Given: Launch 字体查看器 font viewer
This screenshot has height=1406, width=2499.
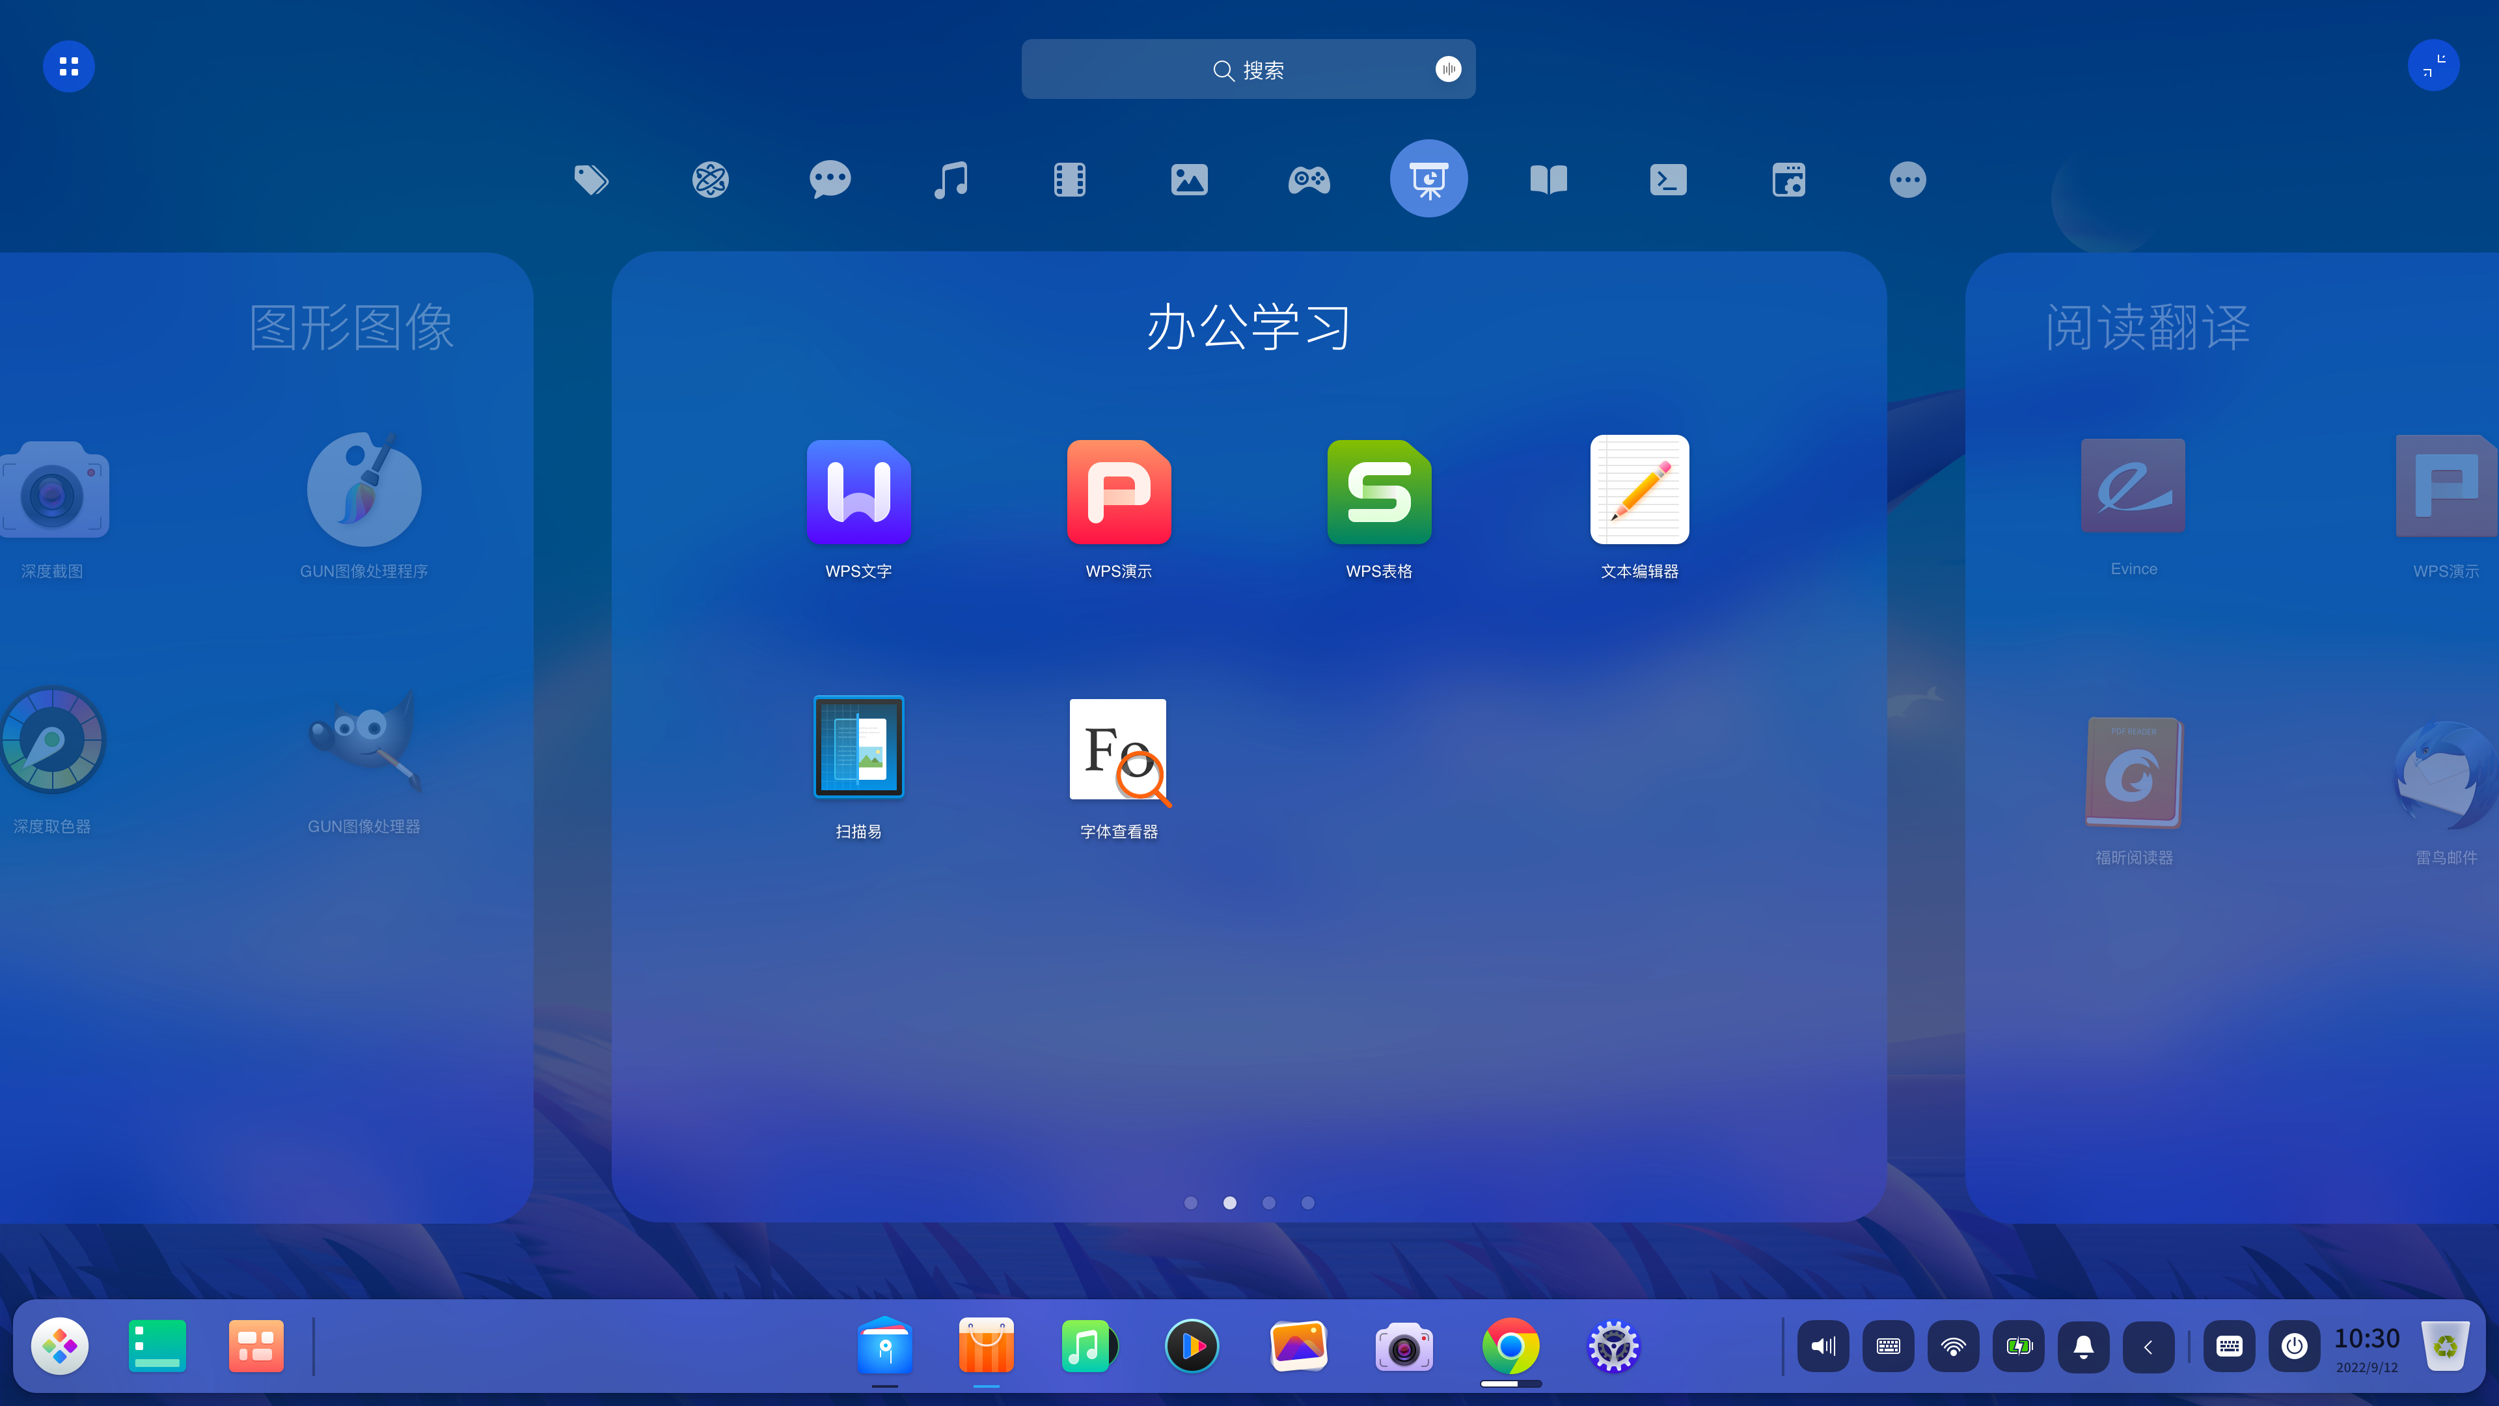Looking at the screenshot, I should (x=1119, y=750).
